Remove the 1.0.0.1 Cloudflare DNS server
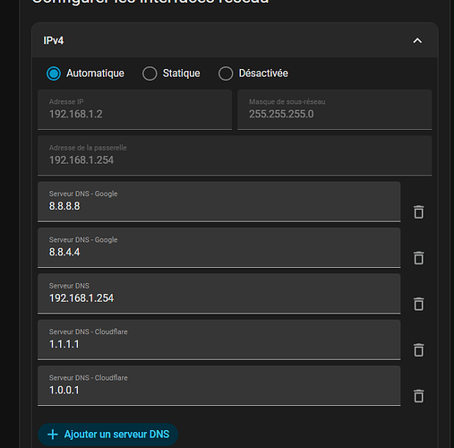The width and height of the screenshot is (454, 448). coord(418,396)
